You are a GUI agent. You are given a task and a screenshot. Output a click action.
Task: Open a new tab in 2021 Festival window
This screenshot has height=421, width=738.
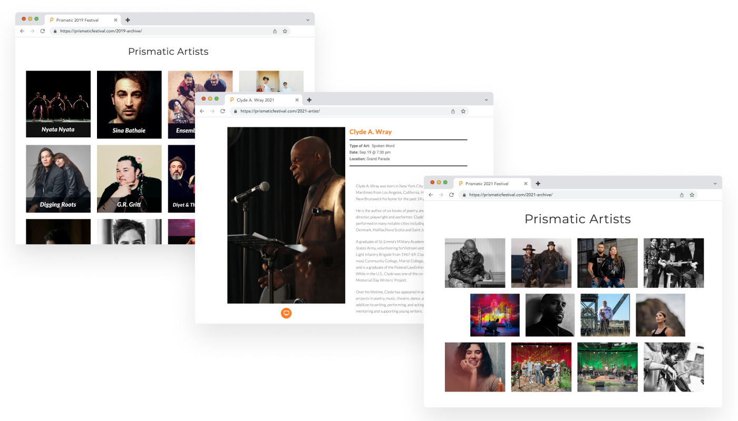(538, 184)
